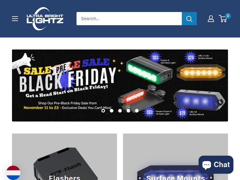Viewport: 240px width, 180px height.
Task: Open the Surface Mounts category tile
Action: click(x=175, y=157)
